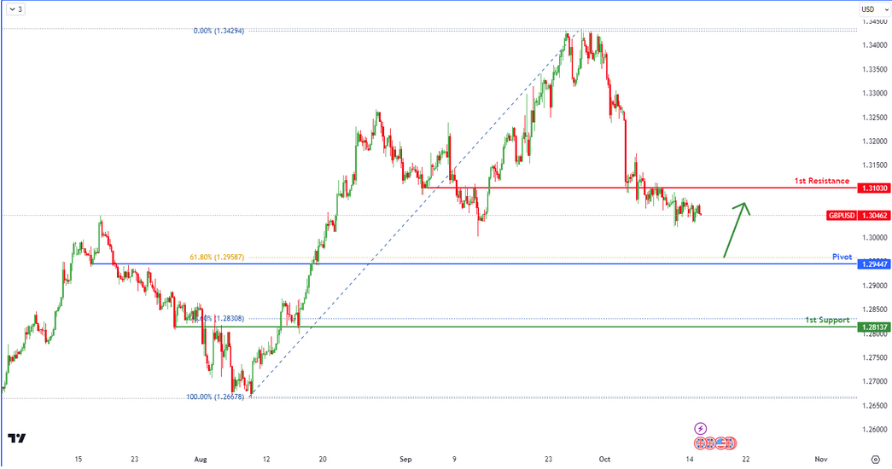The image size is (892, 469).
Task: Click the TradingView logo
Action: pos(16,438)
